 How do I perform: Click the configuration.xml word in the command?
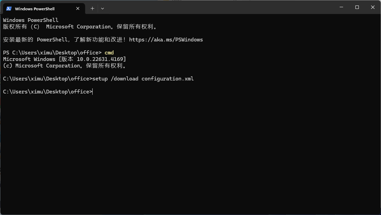tap(168, 79)
